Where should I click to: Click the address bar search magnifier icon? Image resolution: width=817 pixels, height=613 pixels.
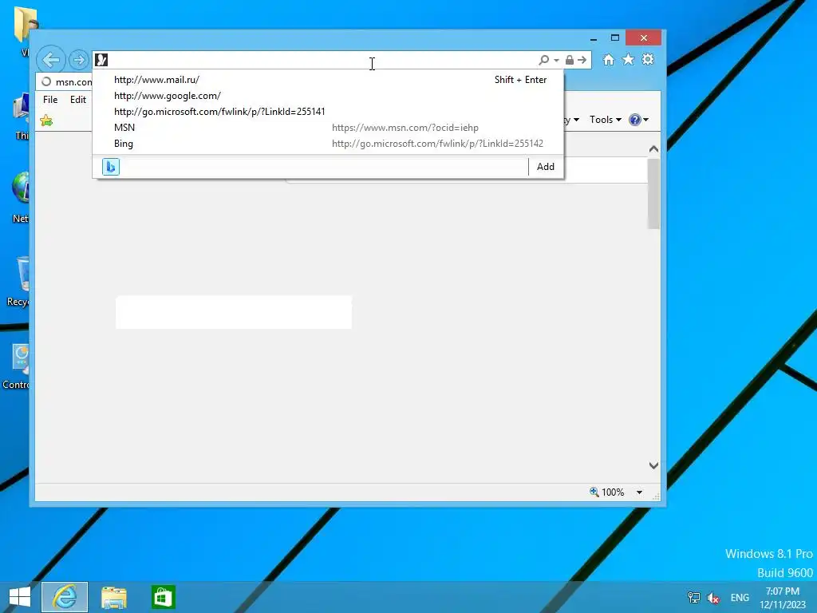544,60
